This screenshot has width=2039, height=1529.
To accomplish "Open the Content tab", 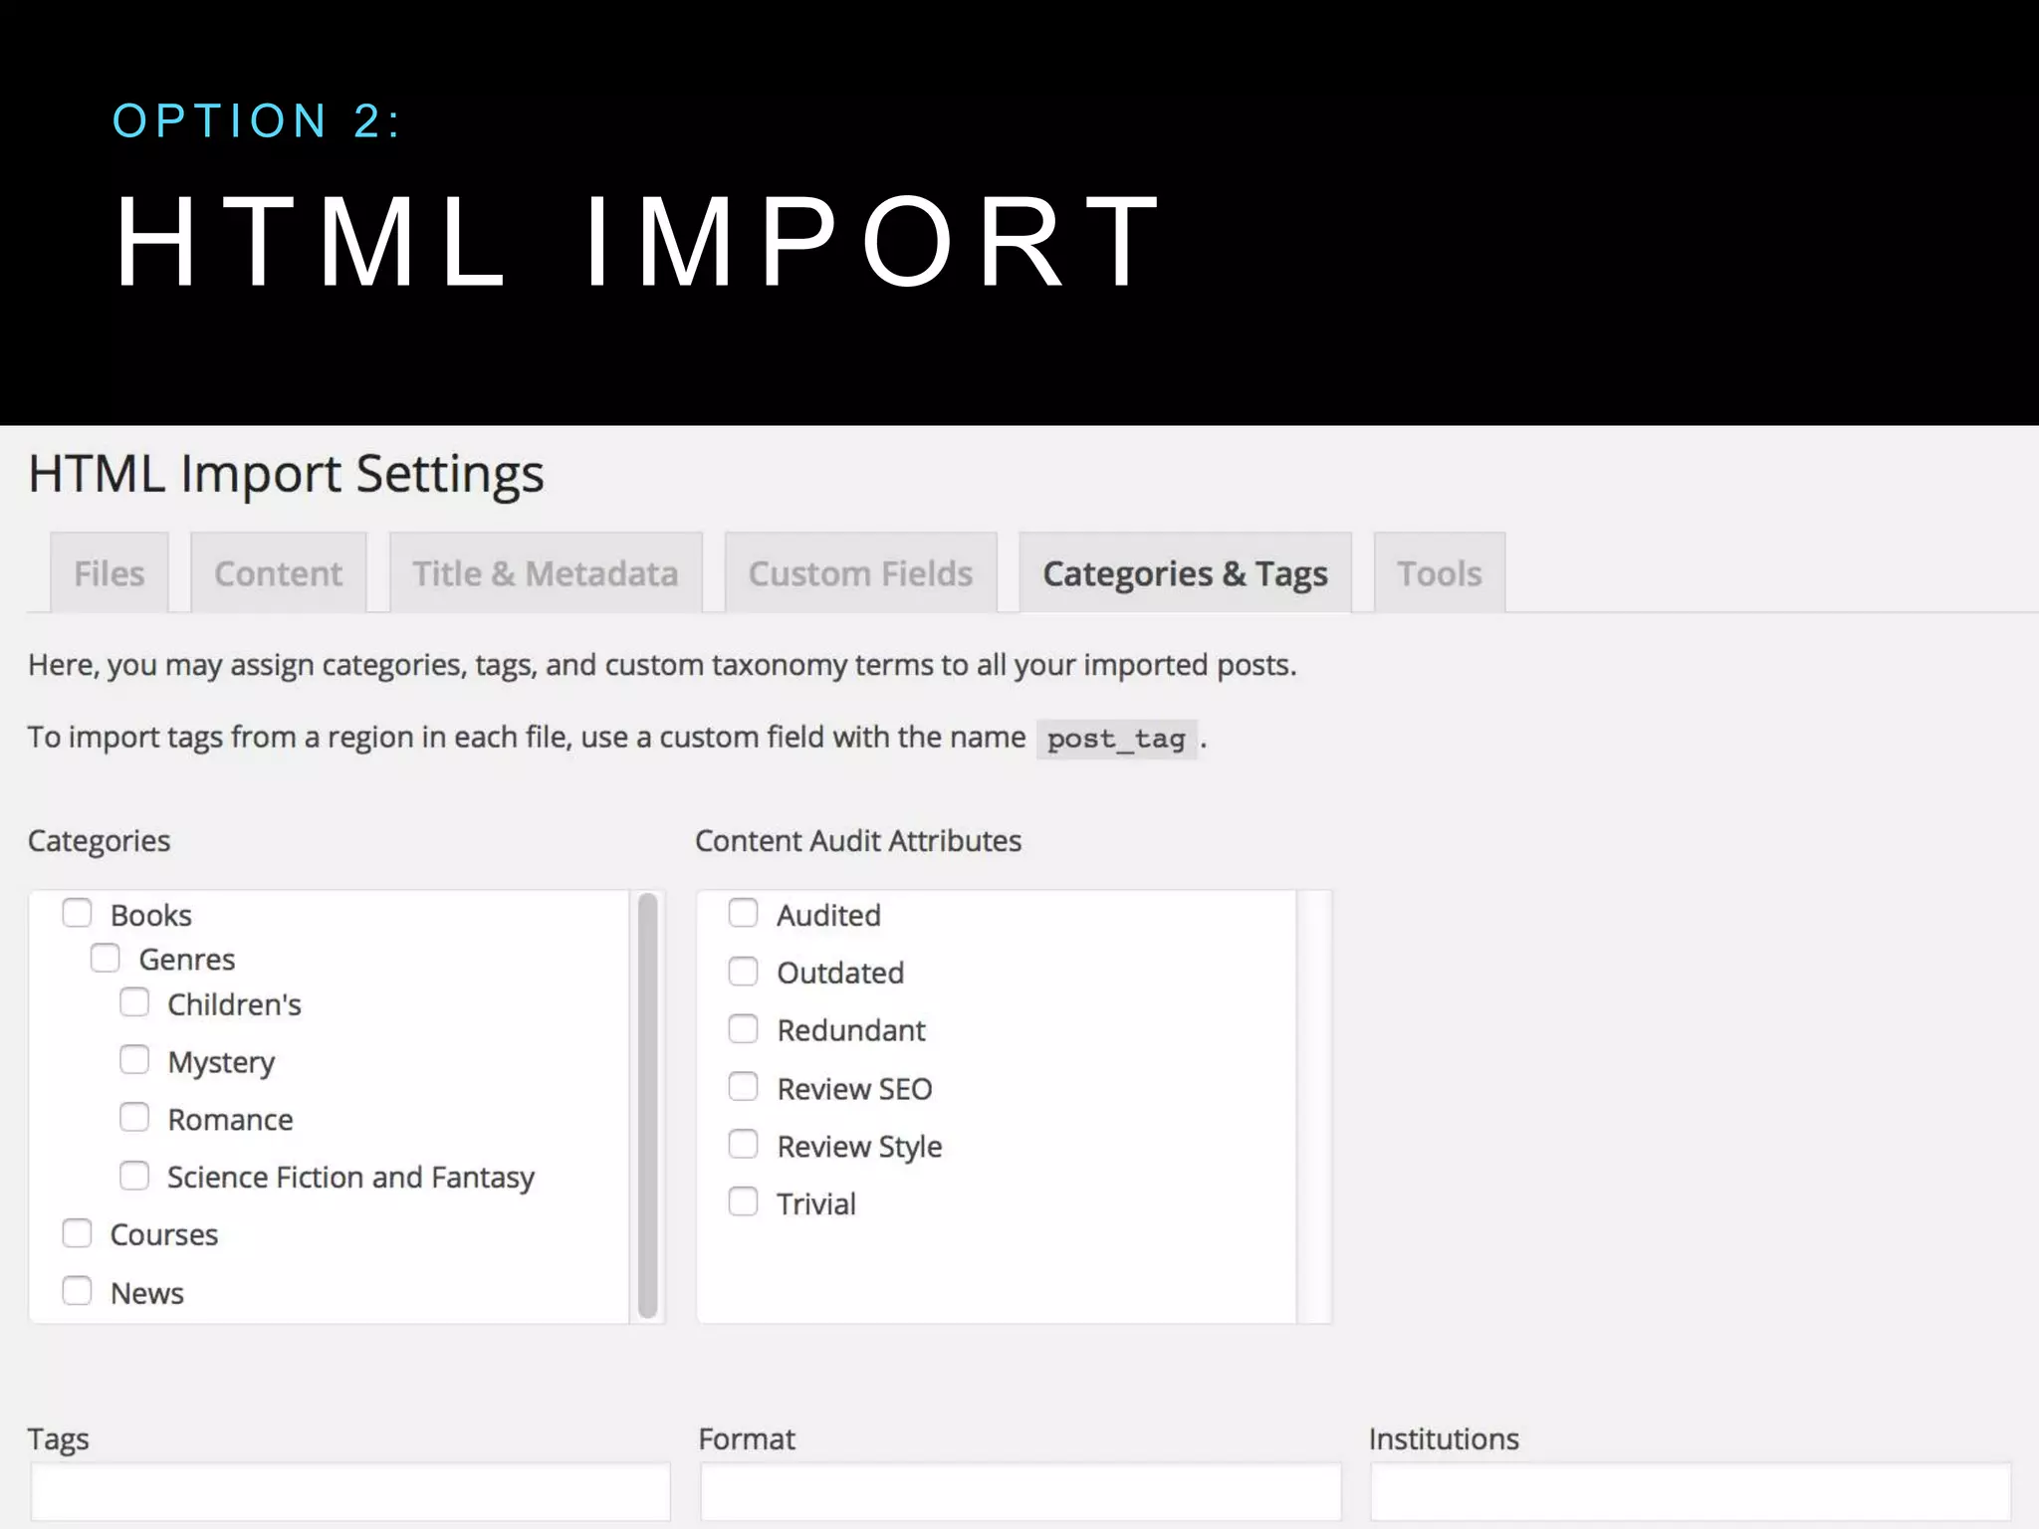I will 278,573.
